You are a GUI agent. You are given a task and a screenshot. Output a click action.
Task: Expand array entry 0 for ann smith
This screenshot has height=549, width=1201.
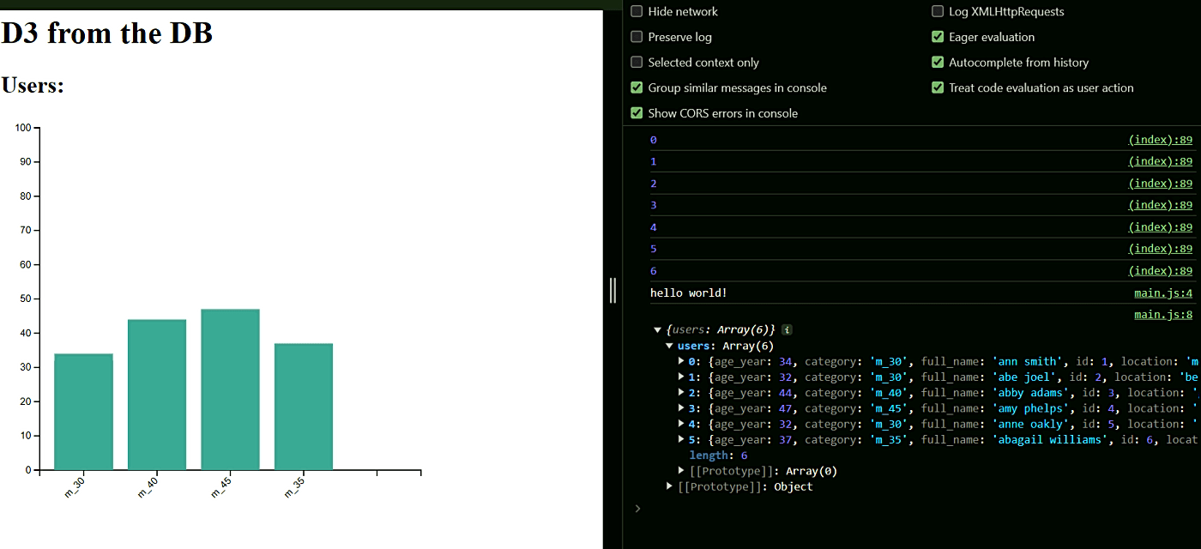(682, 361)
